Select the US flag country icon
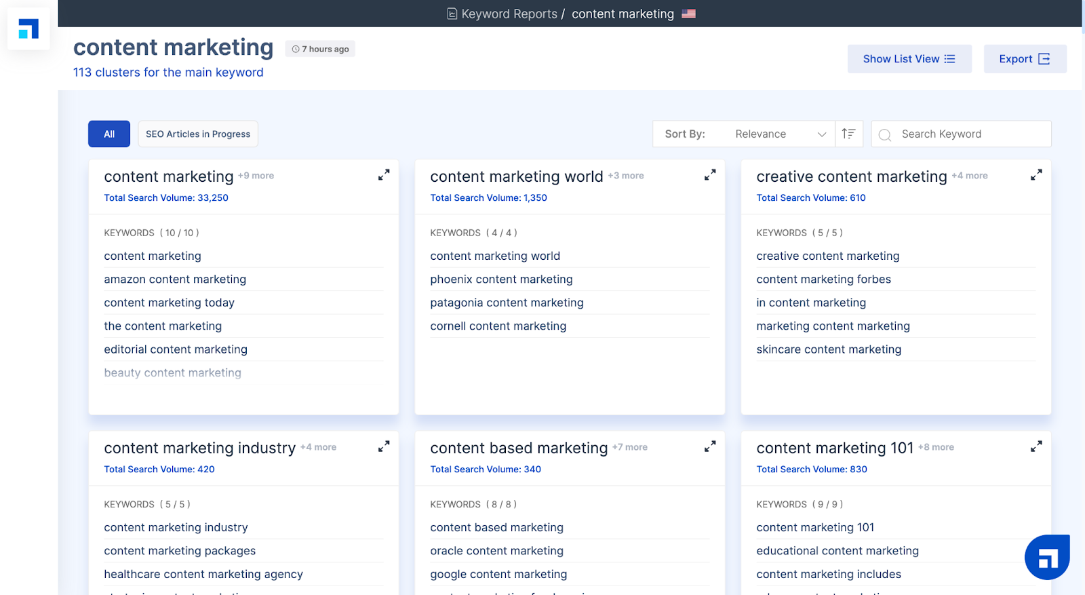The image size is (1085, 595). point(688,14)
